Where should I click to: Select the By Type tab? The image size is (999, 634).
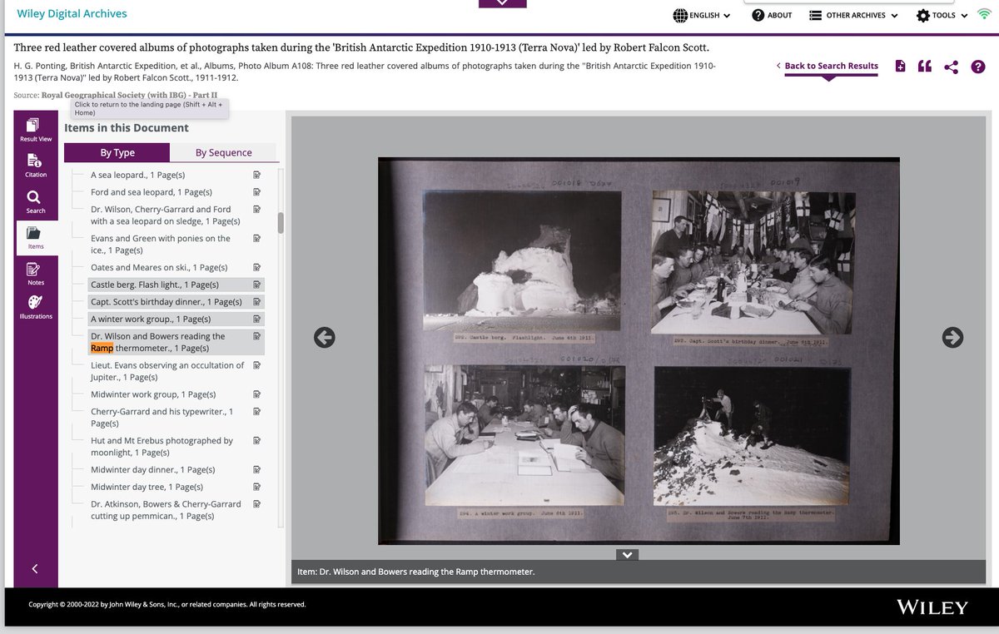coord(117,152)
